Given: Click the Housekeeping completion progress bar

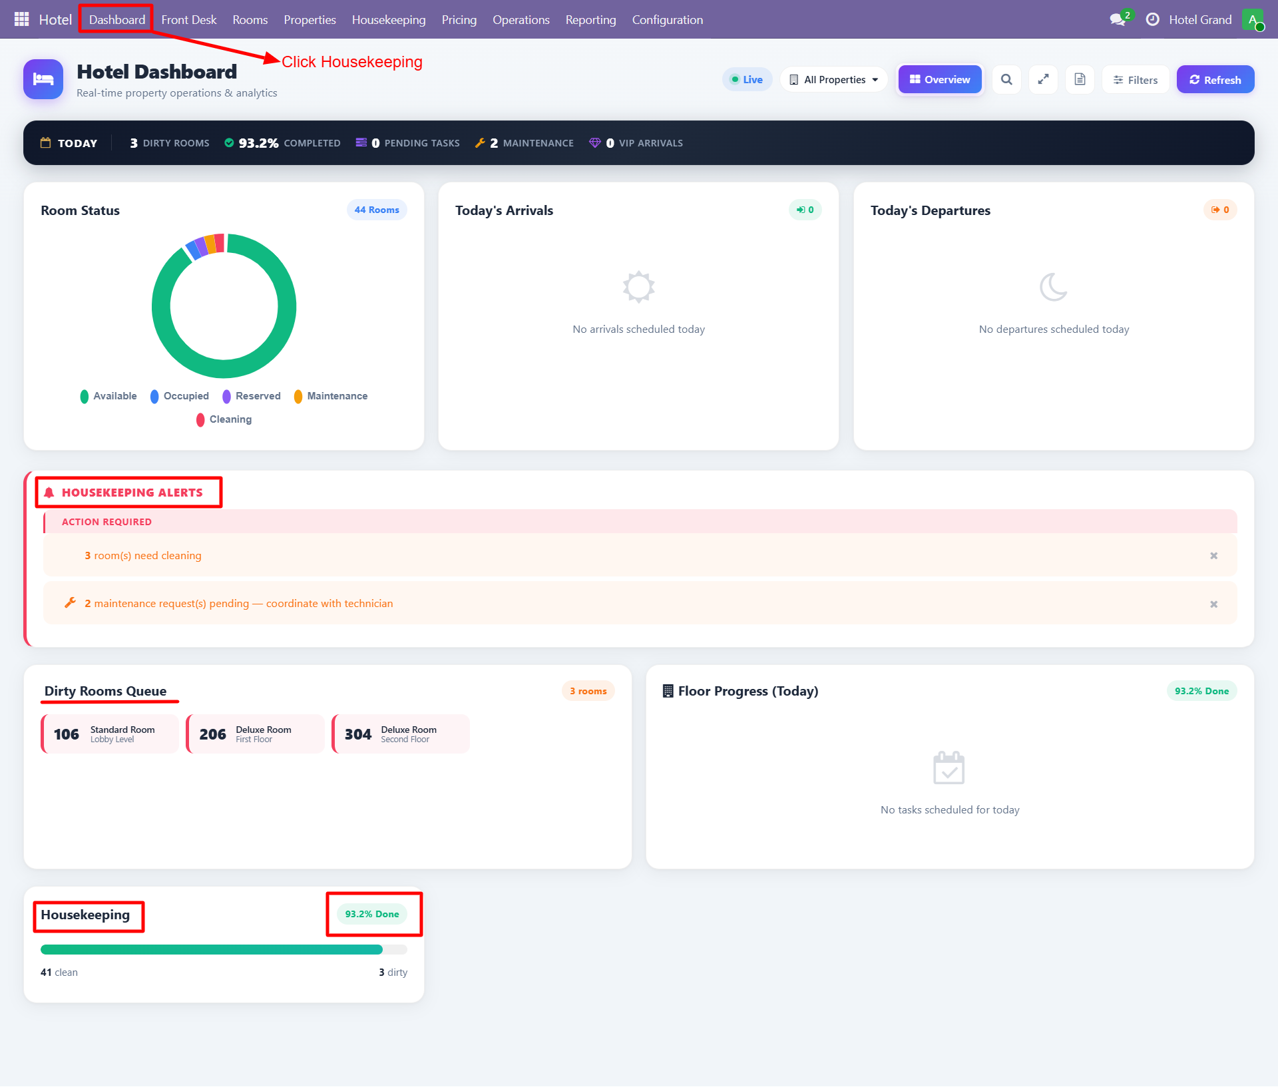Looking at the screenshot, I should click(224, 950).
